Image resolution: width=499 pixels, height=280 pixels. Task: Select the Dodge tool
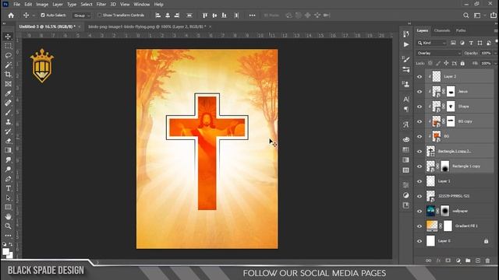tap(9, 170)
